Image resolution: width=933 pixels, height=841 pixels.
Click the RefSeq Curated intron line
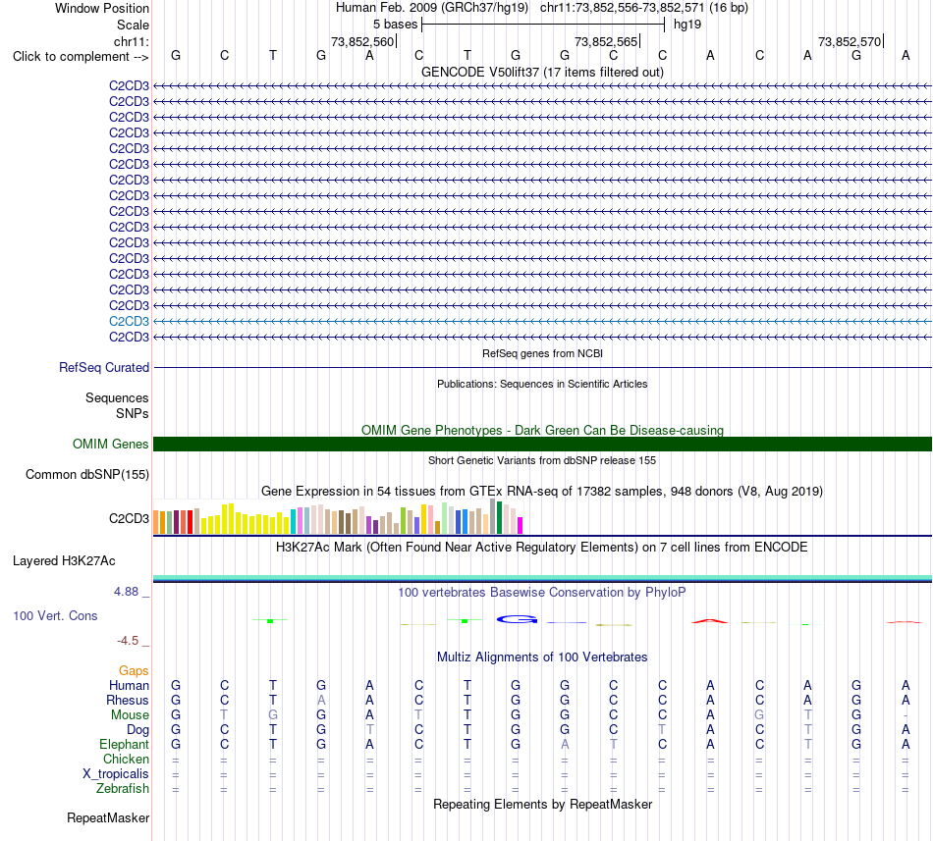point(542,367)
